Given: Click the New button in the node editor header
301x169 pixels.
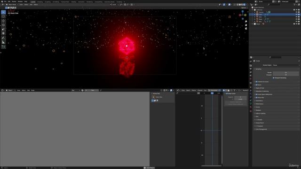Looking at the screenshot, I should (x=92, y=91).
